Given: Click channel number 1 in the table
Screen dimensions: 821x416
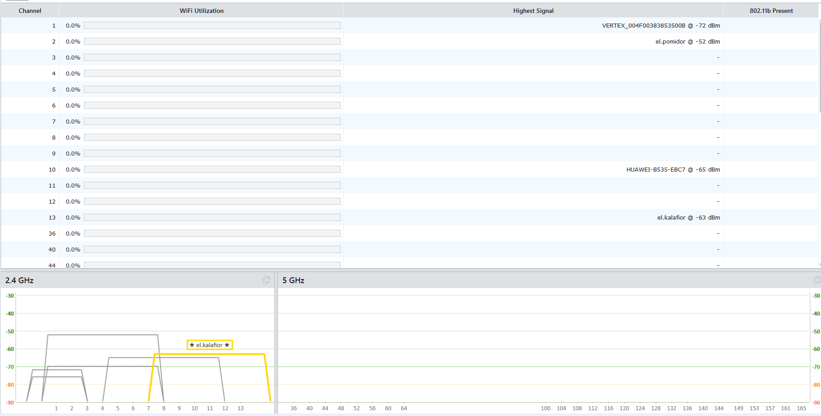Looking at the screenshot, I should pos(54,25).
